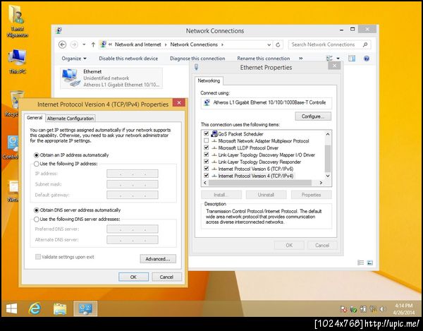Toggle Link-Layer Topology Discovery Mapper I/O Driver checkbox
Screen dimensions: 423x331
pos(207,155)
